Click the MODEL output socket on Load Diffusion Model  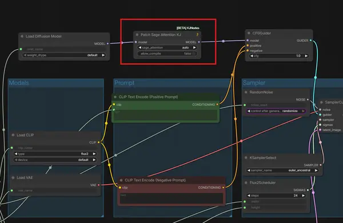(107, 44)
